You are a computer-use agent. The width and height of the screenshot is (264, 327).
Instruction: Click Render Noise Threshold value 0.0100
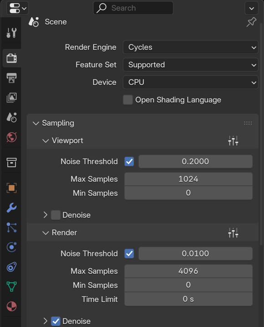click(x=195, y=254)
